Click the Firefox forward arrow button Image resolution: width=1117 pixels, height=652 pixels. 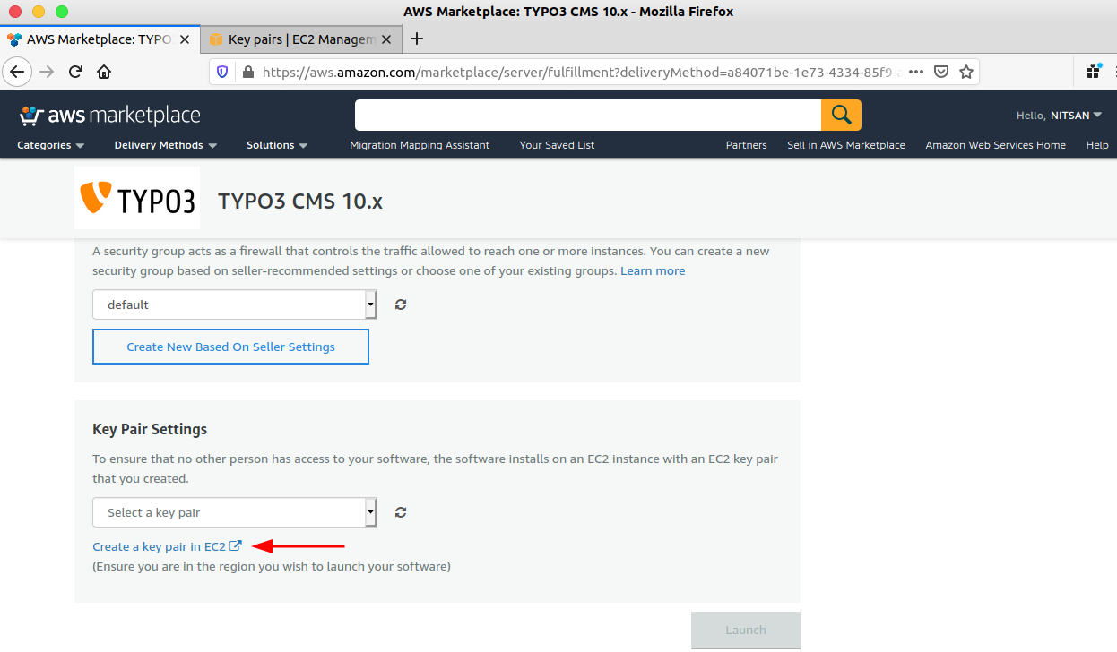47,72
